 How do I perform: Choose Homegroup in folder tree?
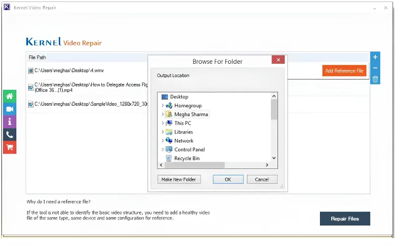click(x=188, y=106)
